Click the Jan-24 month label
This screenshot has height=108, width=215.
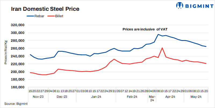[x=96, y=97]
